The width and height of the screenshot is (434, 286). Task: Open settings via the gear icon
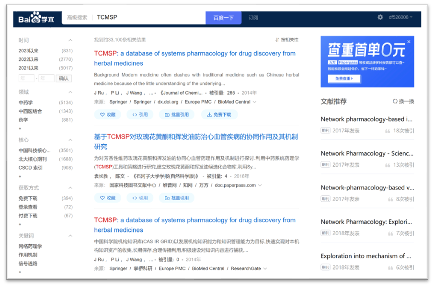coord(380,17)
